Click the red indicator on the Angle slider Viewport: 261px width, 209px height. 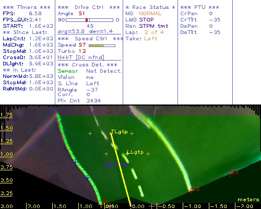coord(87,20)
